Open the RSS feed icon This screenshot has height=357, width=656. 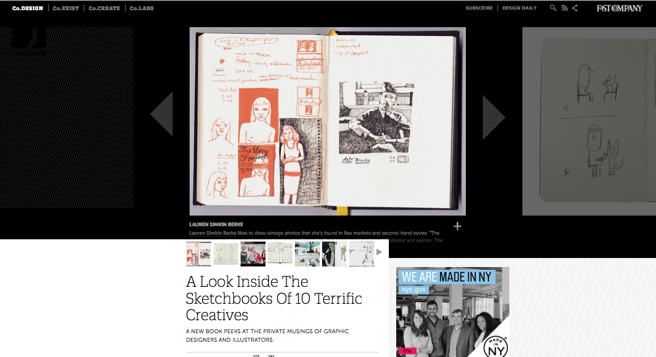(x=564, y=8)
